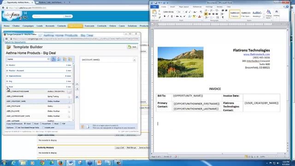Screen dimensions: 295x166
Task: Sort the field list descending in Template Builder
Action: (x=59, y=59)
